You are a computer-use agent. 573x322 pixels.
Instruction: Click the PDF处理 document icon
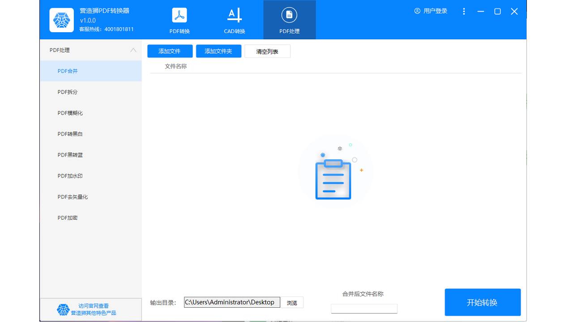click(x=289, y=15)
